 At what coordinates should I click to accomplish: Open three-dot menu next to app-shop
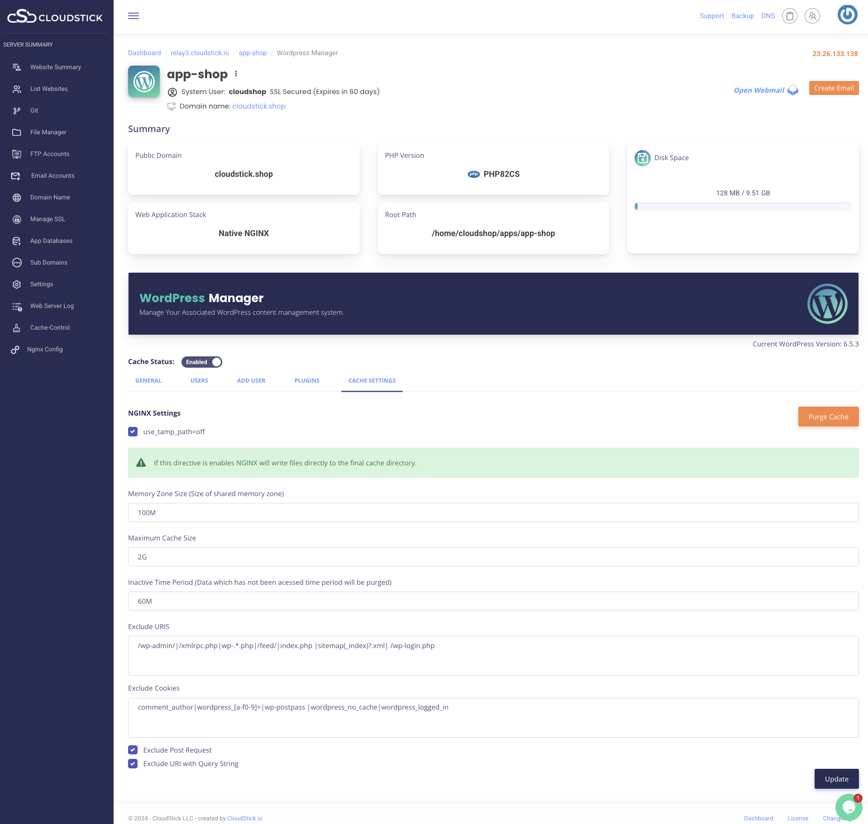(236, 74)
